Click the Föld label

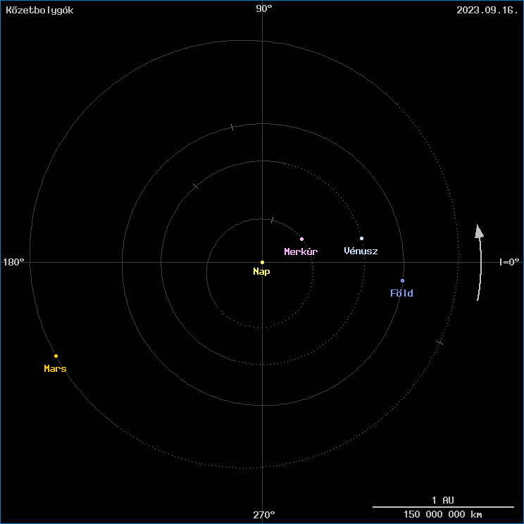pos(401,293)
